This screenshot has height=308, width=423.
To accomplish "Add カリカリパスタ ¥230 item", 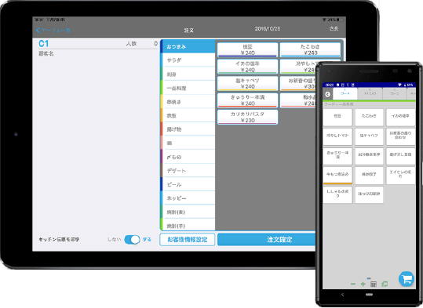I will pos(247,118).
